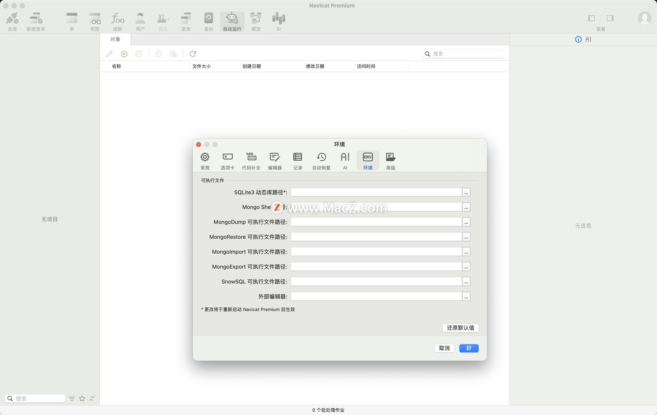
Task: Refresh the object list
Action: [x=193, y=54]
